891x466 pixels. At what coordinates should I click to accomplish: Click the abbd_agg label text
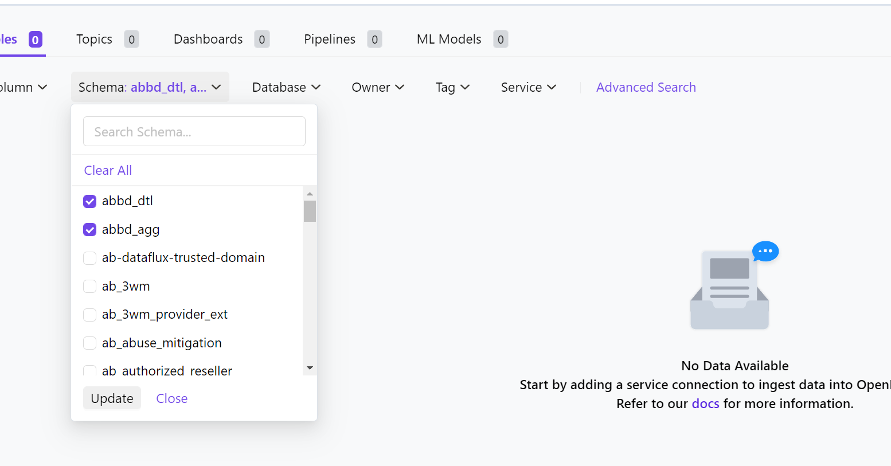click(131, 230)
